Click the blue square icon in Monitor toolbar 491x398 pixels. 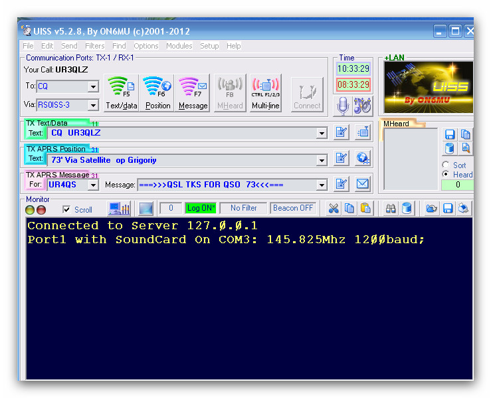(146, 209)
